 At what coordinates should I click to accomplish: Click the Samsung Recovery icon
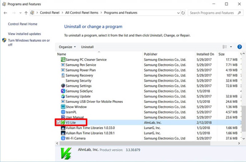(63, 75)
